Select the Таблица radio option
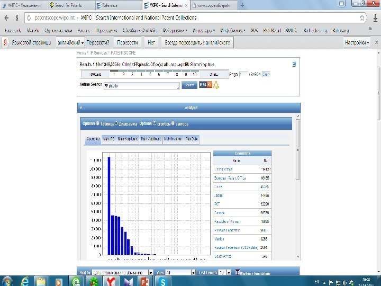381x286 pixels. click(x=97, y=123)
